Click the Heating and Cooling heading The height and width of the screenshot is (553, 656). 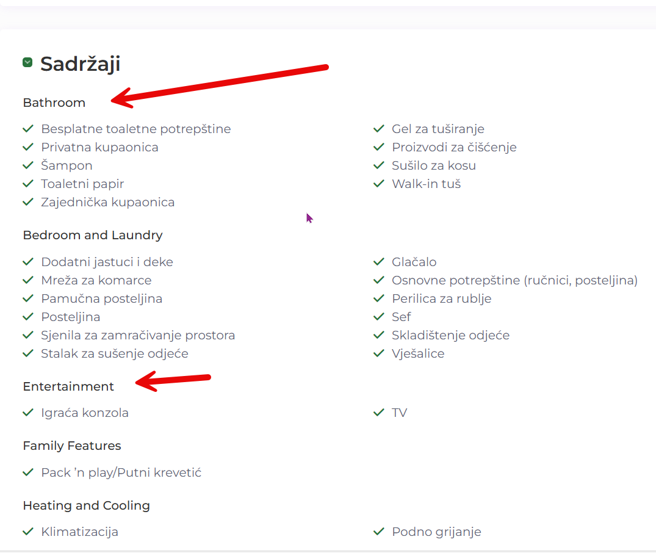tap(86, 505)
